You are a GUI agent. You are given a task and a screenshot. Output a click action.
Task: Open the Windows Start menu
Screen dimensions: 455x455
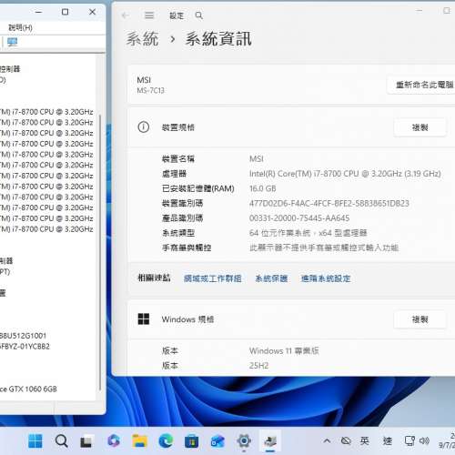coord(35,440)
